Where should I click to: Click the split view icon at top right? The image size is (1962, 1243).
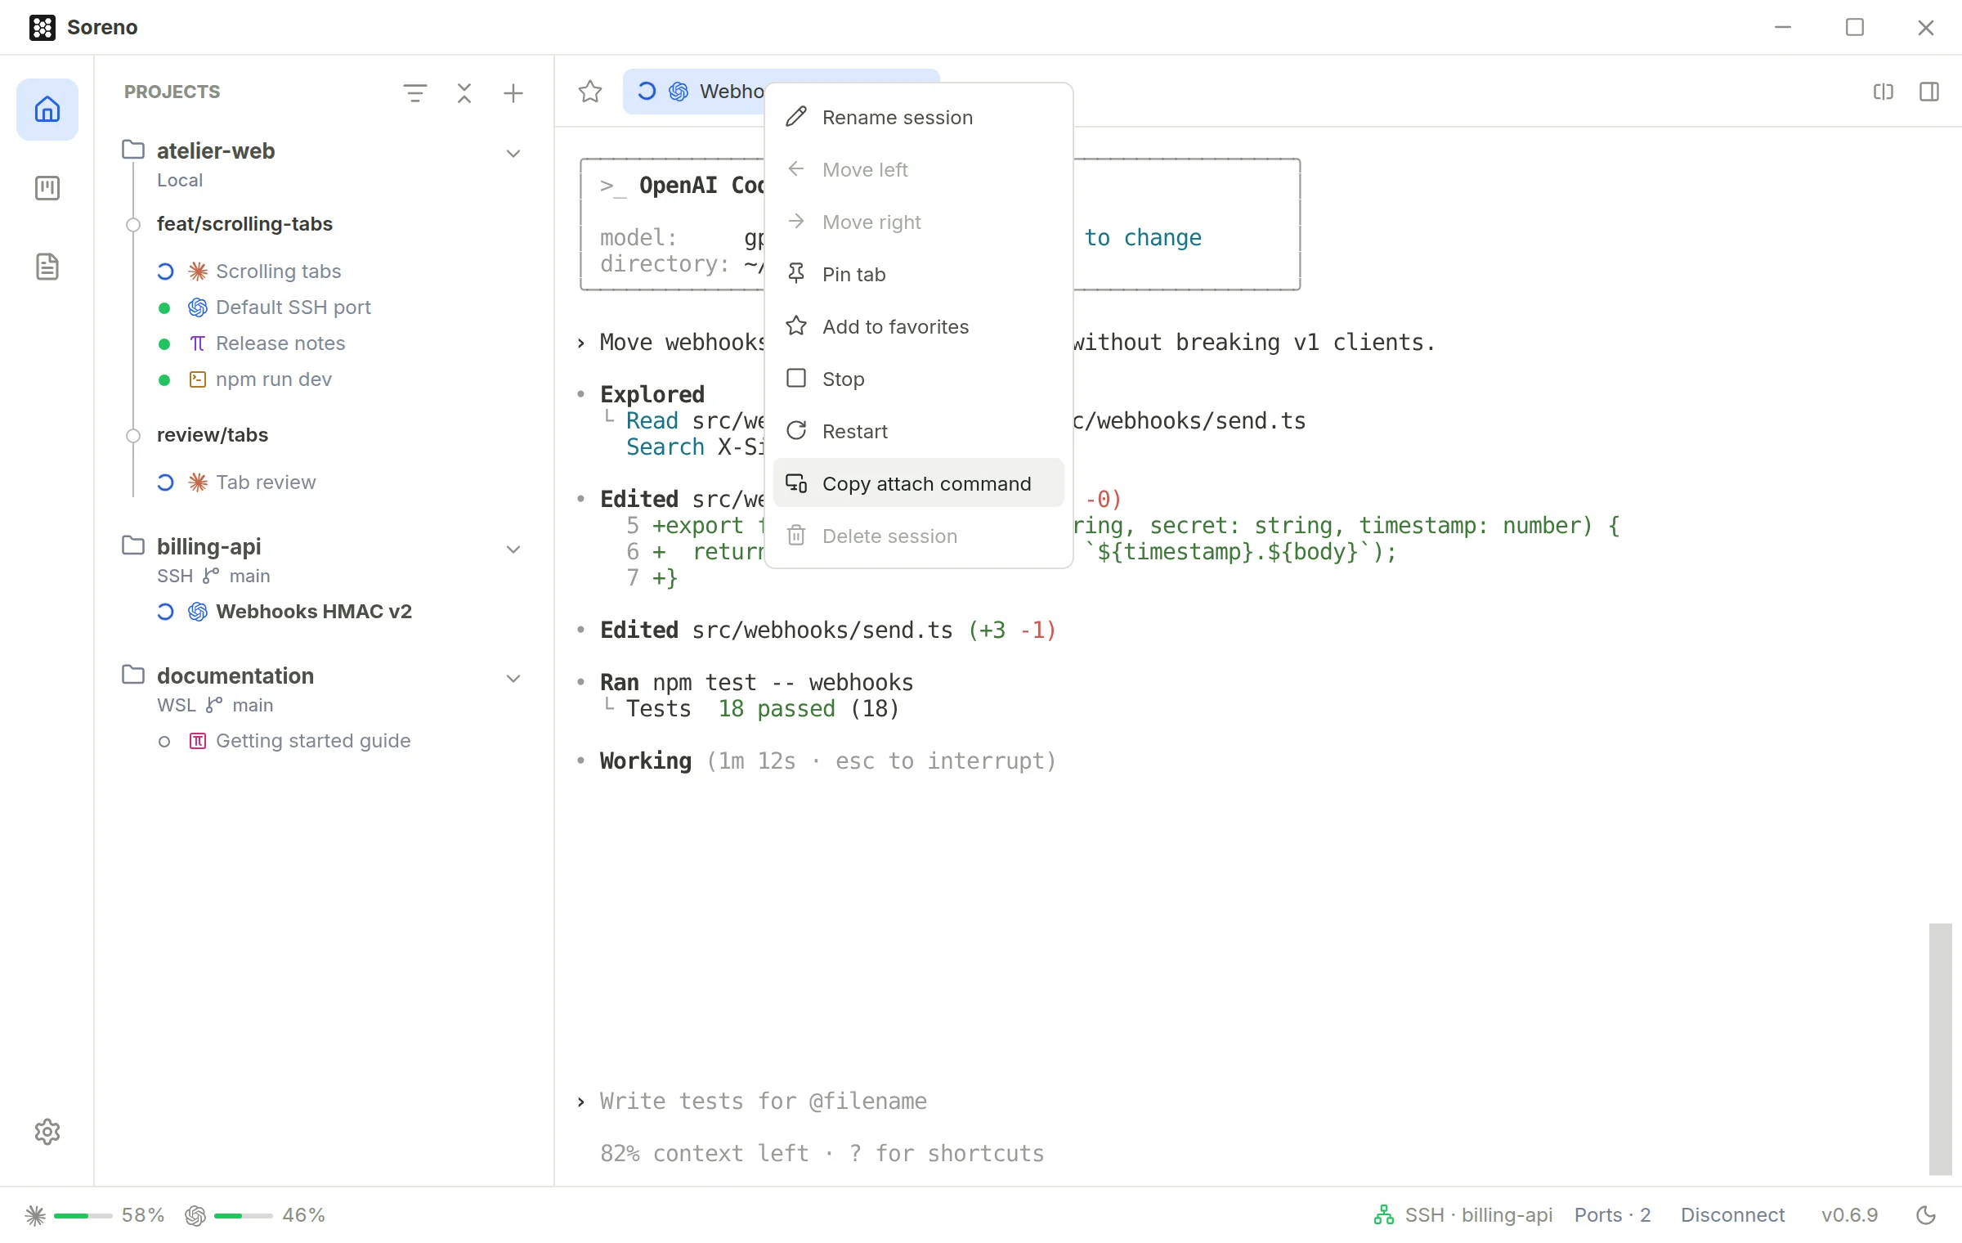pos(1884,92)
